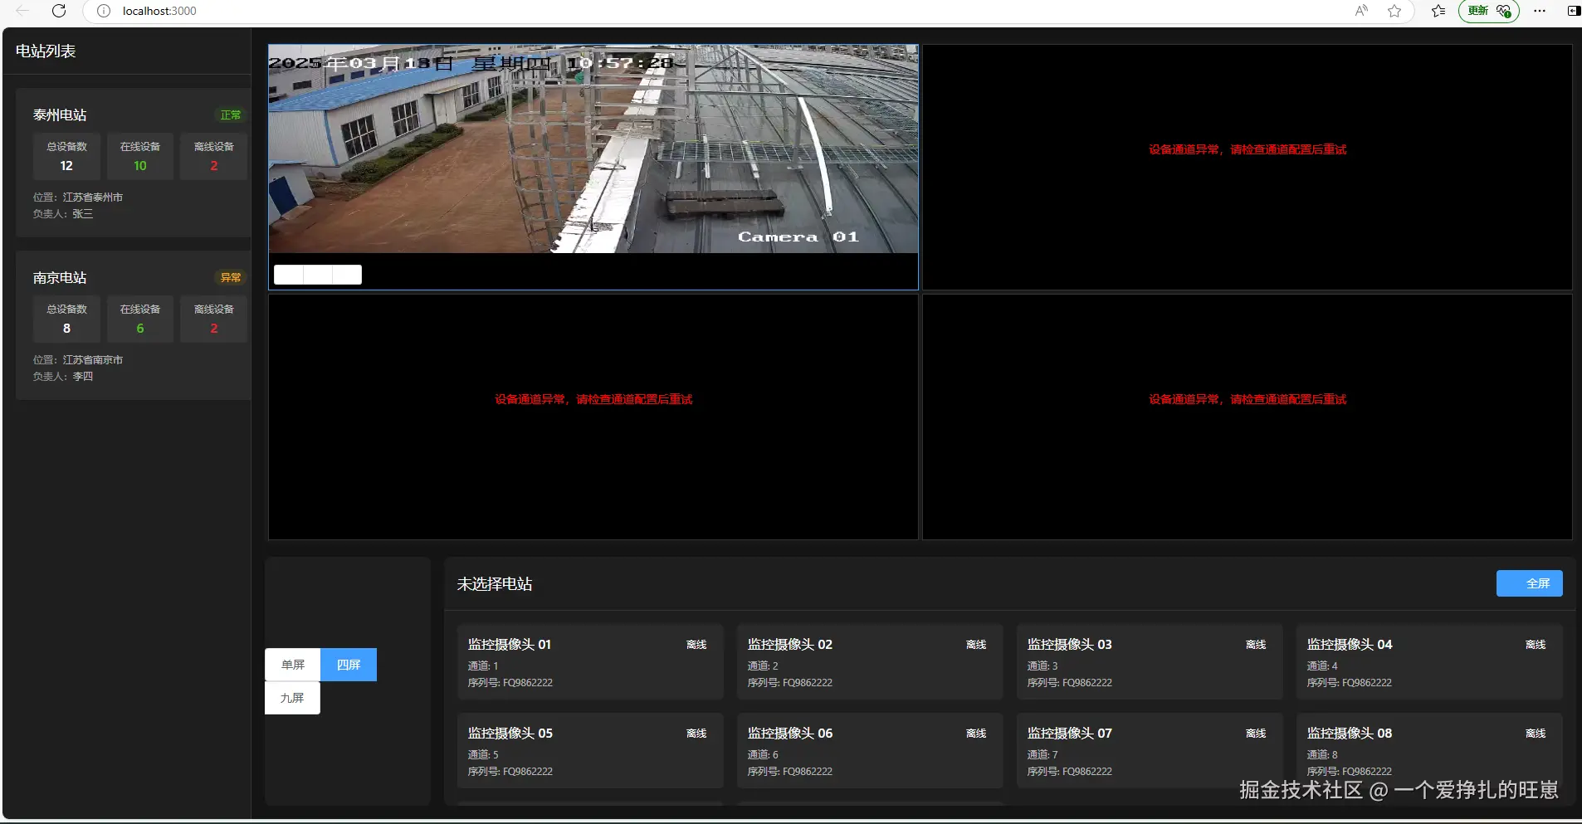
Task: Select the 监控摄像头 07 title
Action: click(x=1070, y=734)
